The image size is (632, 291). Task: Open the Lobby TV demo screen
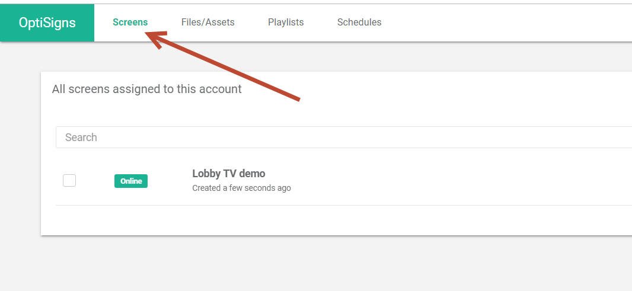(228, 173)
